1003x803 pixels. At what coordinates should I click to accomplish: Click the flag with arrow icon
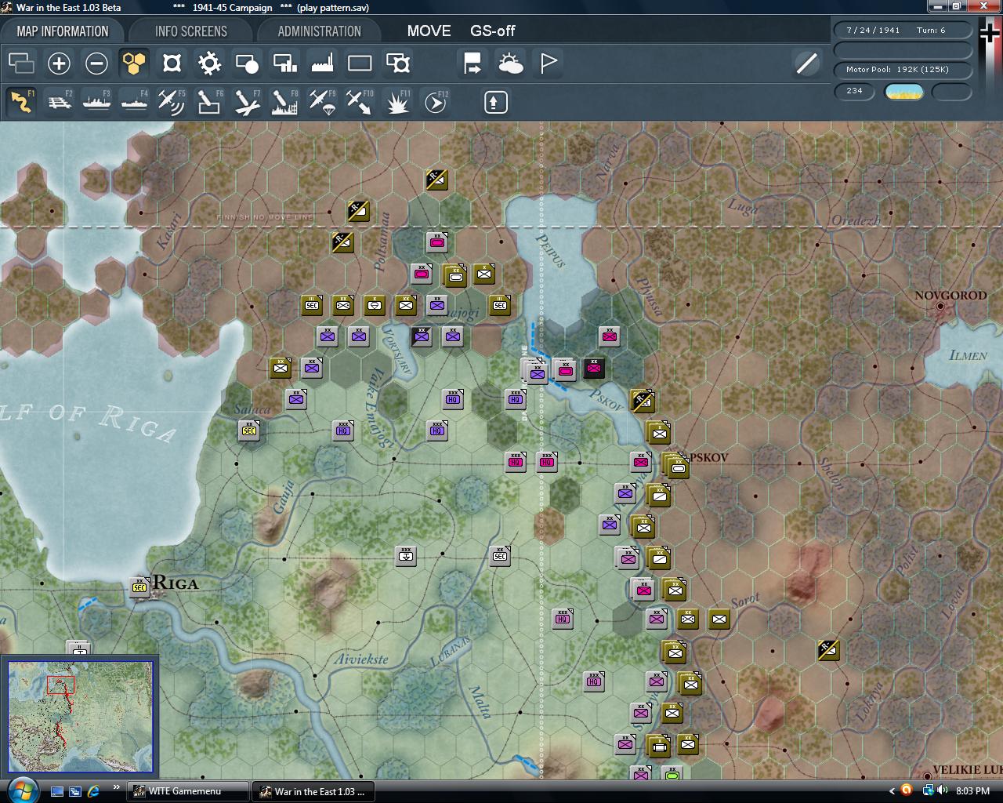coord(473,64)
